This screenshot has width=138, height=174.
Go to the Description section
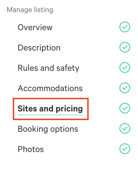tap(39, 48)
